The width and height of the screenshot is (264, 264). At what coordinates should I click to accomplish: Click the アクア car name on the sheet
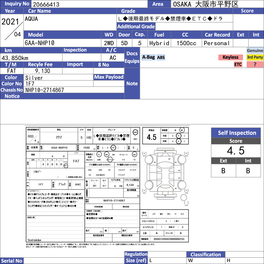(59, 137)
